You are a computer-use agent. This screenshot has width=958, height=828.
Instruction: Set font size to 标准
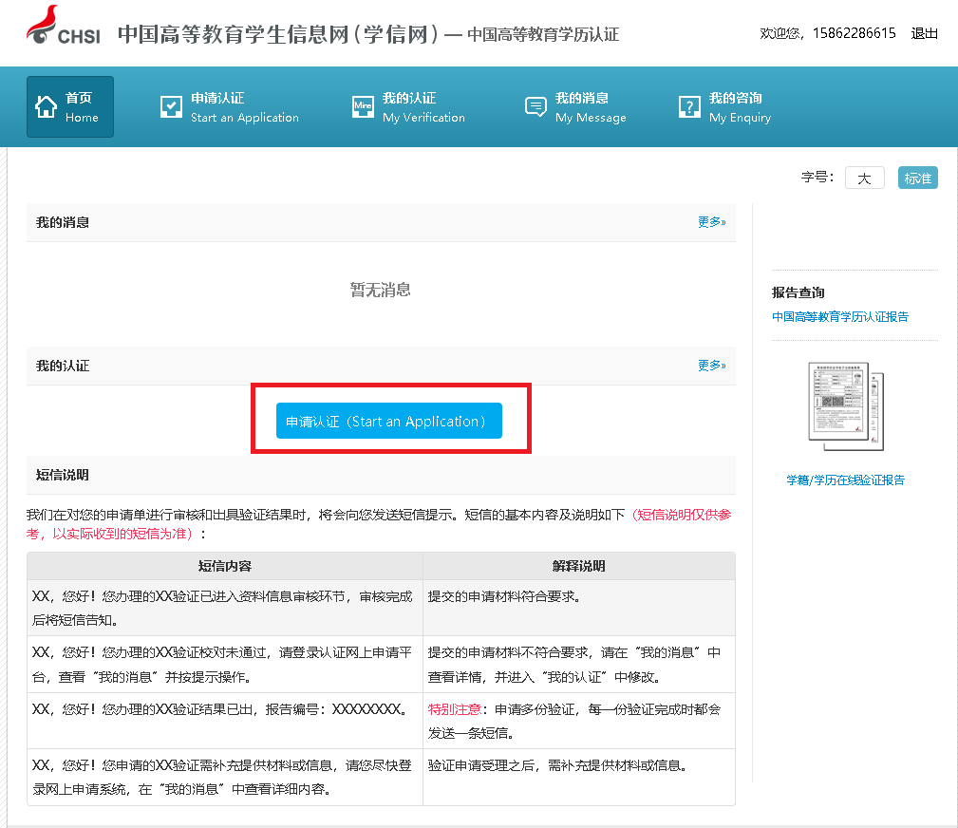918,178
